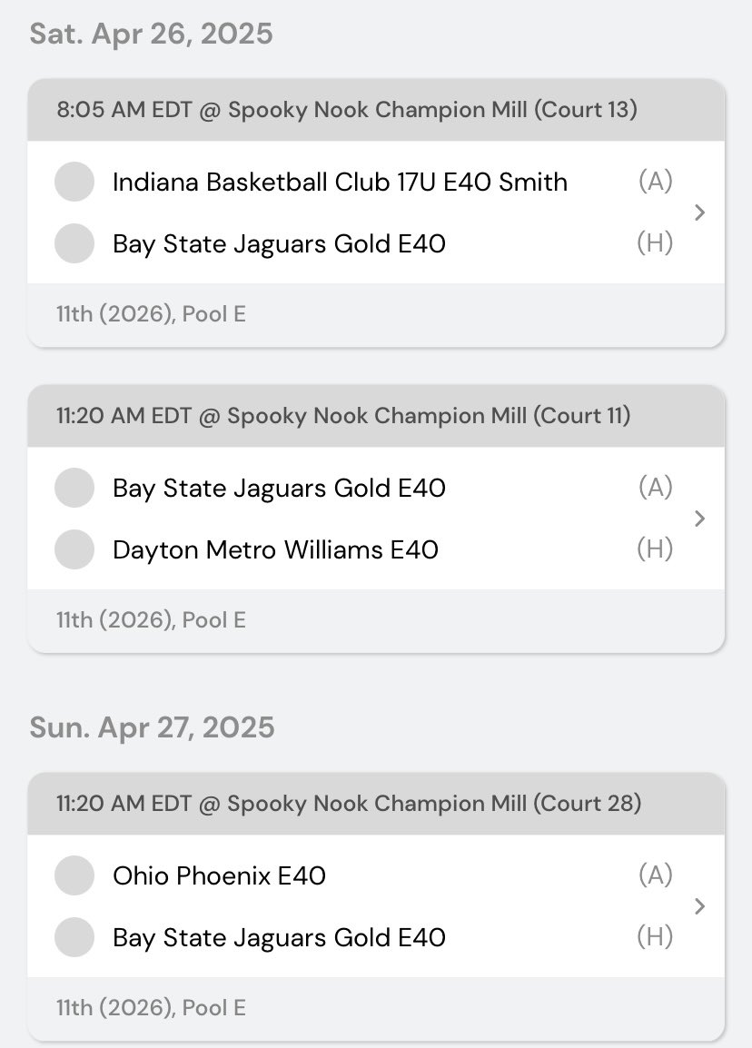Click the Indiana Basketball Club team logo circle
This screenshot has width=752, height=1048.
(74, 182)
